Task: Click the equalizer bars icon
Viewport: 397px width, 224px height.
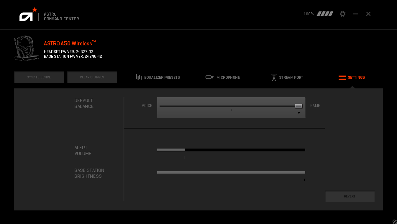Action: [139, 77]
